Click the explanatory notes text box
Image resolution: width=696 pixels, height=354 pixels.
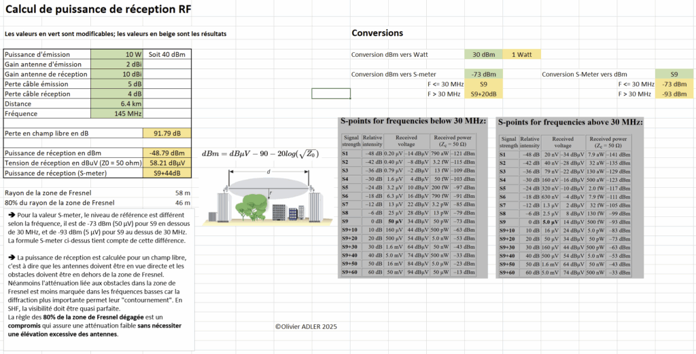[98, 279]
